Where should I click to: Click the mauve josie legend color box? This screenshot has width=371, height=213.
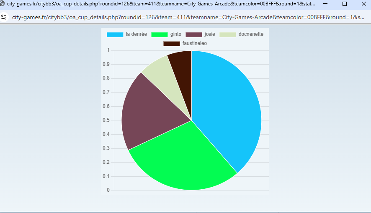click(x=193, y=34)
